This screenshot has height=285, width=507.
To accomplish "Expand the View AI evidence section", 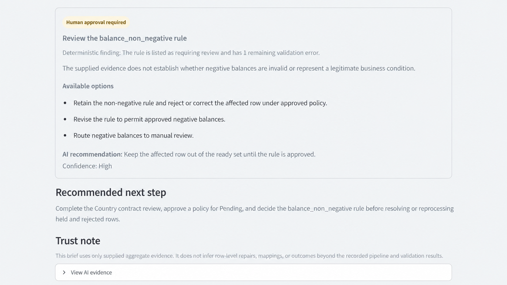I will click(253, 272).
